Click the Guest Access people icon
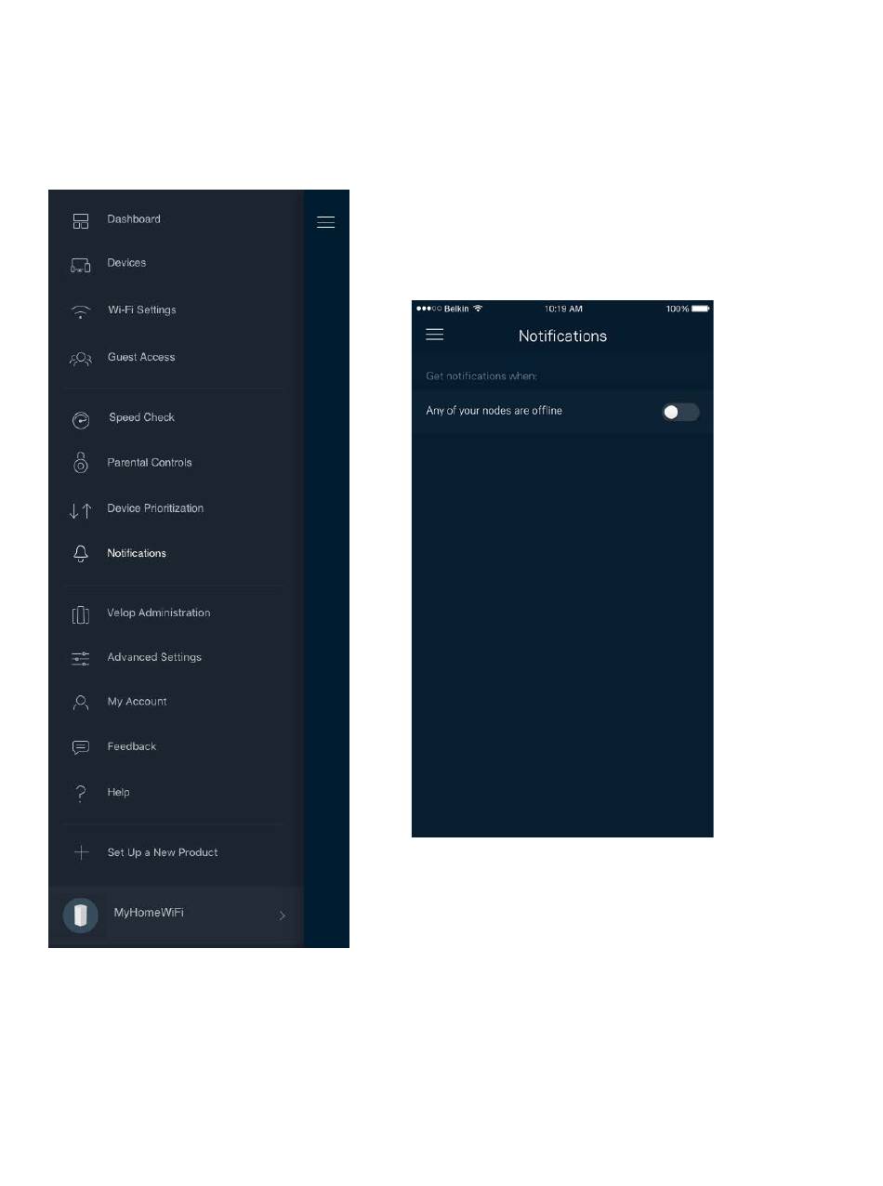This screenshot has height=1186, width=883. [81, 359]
